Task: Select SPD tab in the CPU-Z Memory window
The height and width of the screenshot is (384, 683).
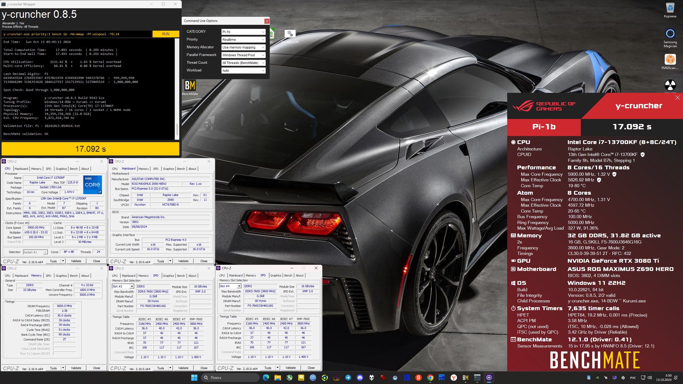Action: 48,276
